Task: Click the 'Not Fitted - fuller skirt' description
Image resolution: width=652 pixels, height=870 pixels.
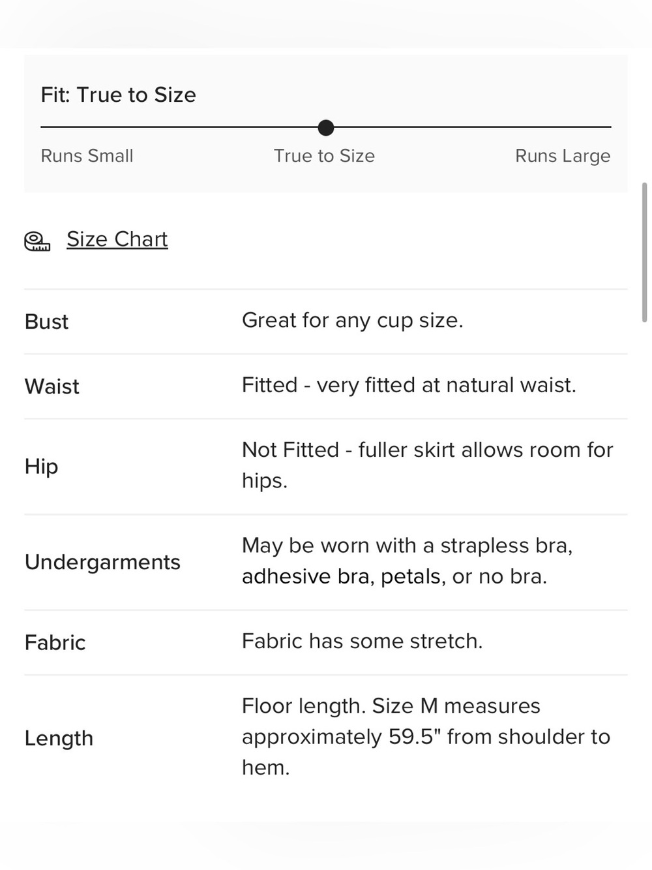Action: [x=428, y=465]
